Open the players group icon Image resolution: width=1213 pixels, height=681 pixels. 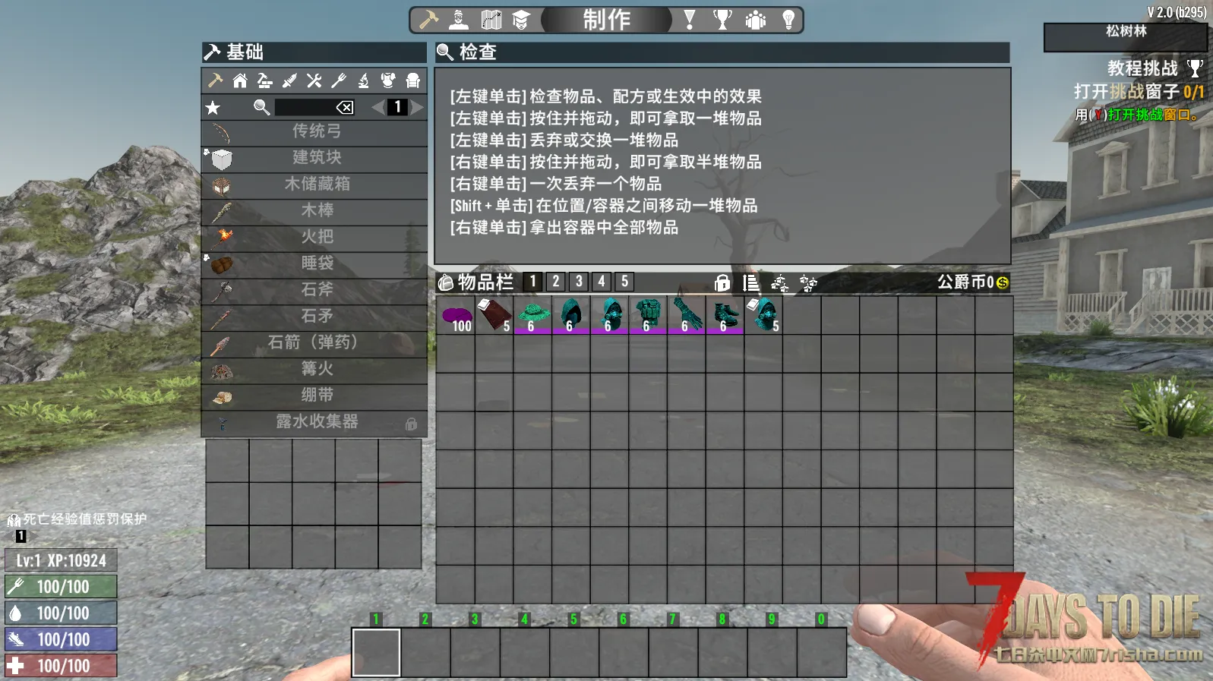point(756,19)
